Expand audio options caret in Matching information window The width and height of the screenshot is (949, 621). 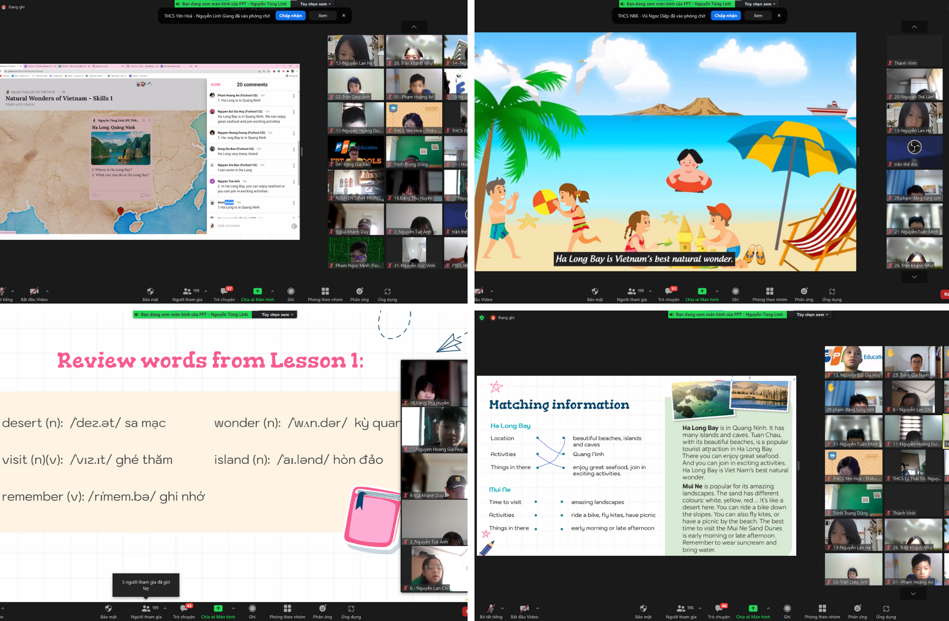point(502,608)
